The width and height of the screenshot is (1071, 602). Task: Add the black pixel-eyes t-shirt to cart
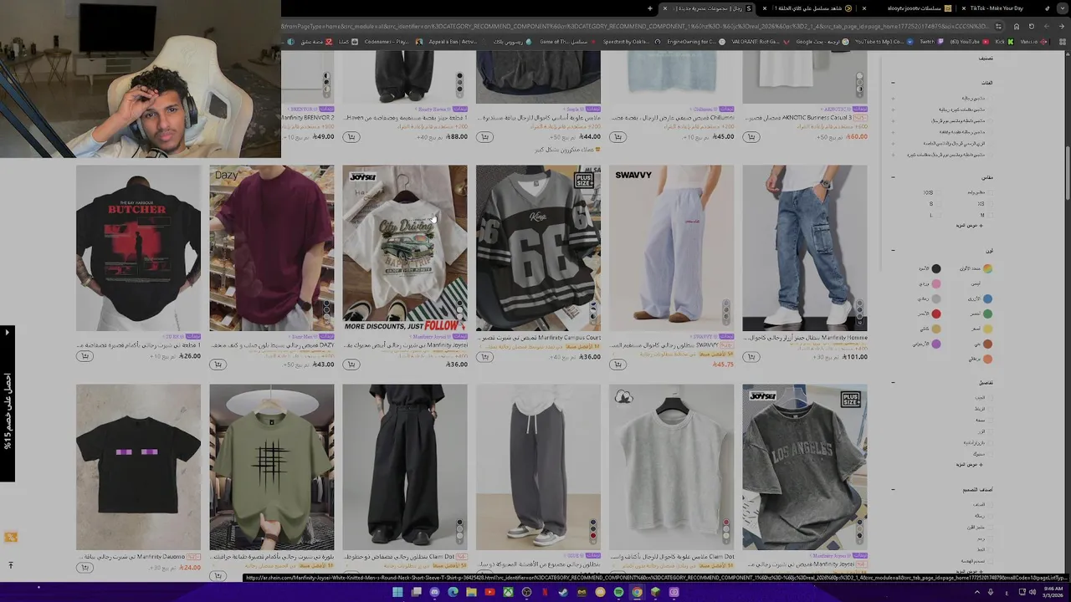pos(85,568)
